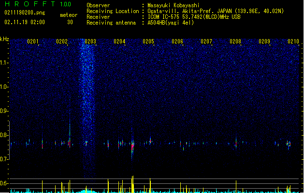
Task: Click the echo cluster before 0210
Action: pyautogui.click(x=289, y=144)
